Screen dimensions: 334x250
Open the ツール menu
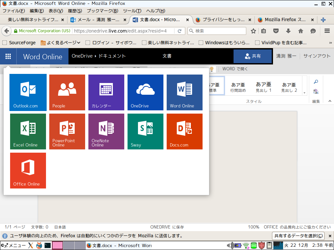(132, 11)
